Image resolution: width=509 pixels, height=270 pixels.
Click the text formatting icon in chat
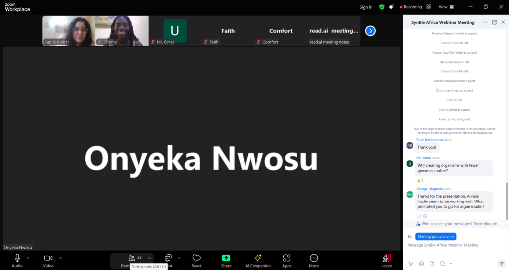(x=411, y=263)
